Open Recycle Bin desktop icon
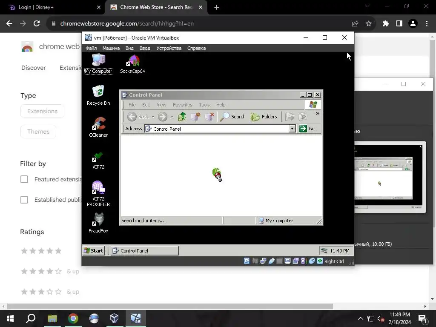The height and width of the screenshot is (327, 436). click(98, 95)
